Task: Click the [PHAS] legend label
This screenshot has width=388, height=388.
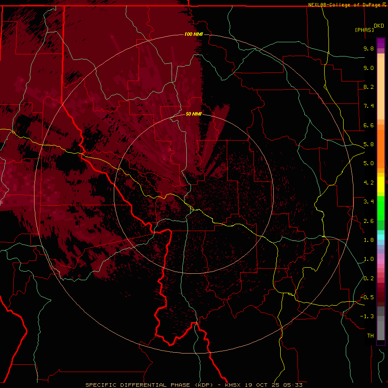Action: 364,30
